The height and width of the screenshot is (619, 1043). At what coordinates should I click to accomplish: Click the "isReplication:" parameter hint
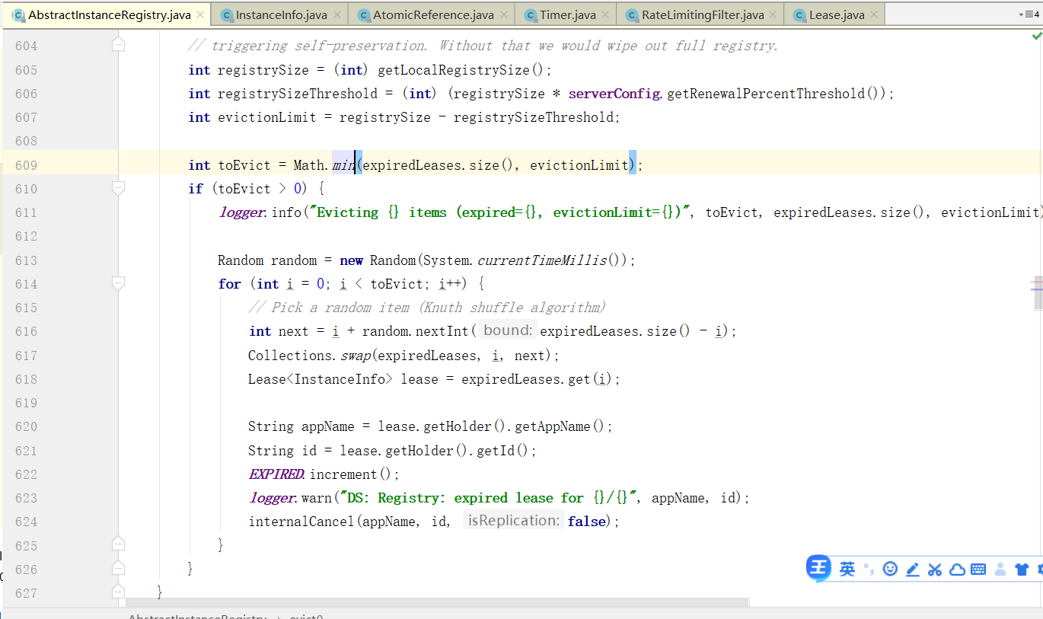pyautogui.click(x=514, y=521)
